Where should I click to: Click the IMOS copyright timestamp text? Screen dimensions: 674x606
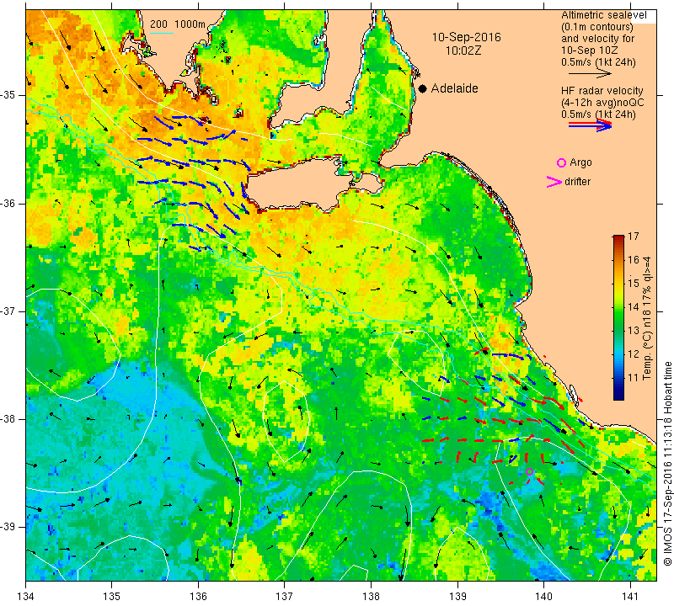pos(667,464)
